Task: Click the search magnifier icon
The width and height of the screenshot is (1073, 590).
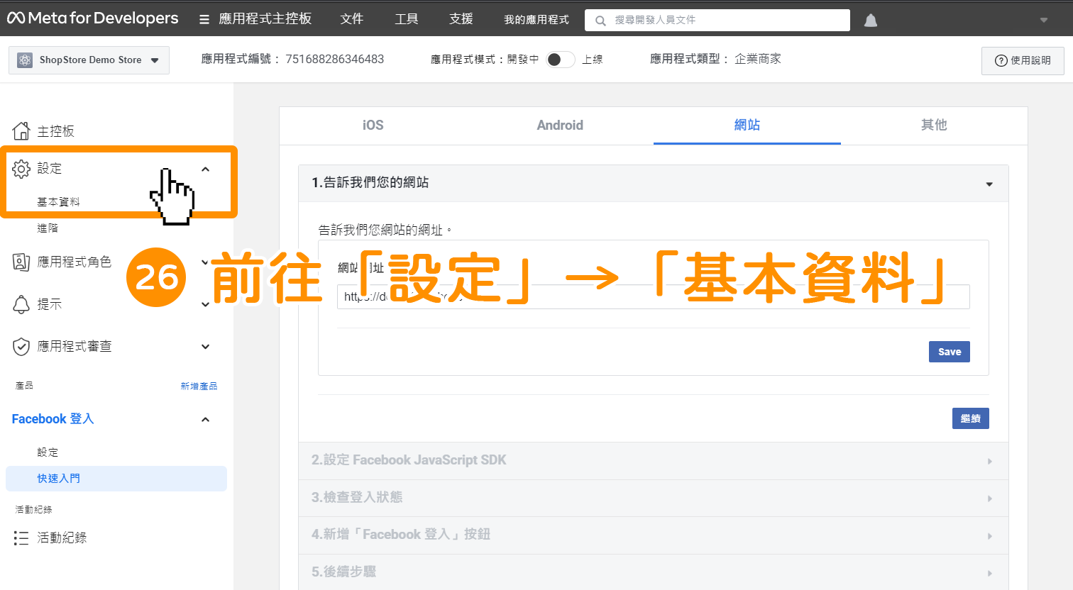Action: click(600, 21)
